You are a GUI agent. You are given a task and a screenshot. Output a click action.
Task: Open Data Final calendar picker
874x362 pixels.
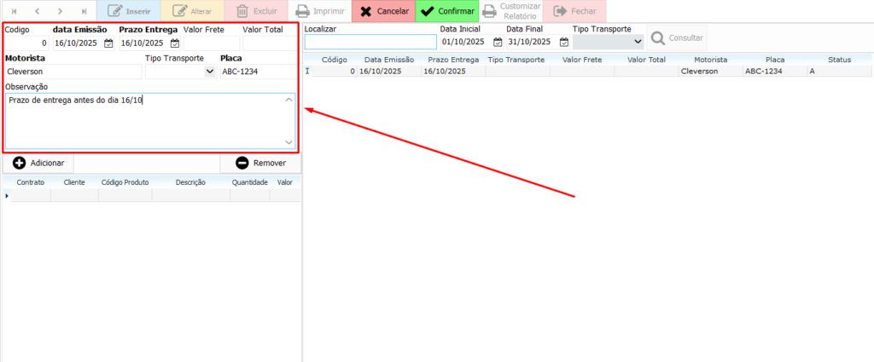coord(563,42)
